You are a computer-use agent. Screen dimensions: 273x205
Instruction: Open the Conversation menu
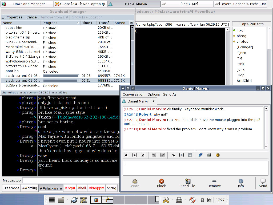tap(133, 94)
